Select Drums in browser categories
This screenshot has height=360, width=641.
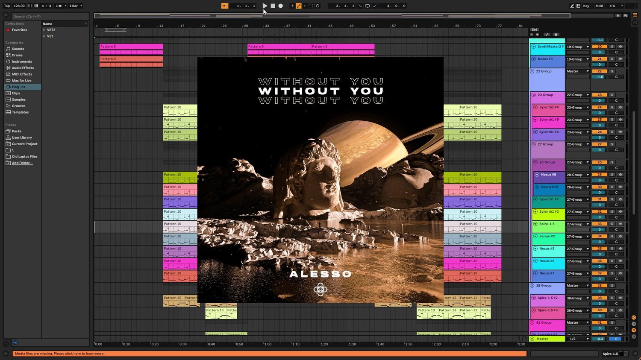[x=17, y=55]
